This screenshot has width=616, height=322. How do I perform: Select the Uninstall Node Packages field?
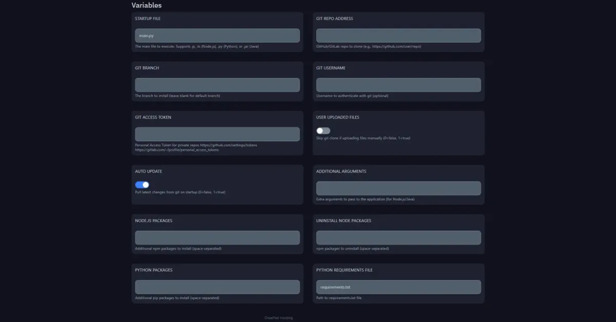click(398, 237)
